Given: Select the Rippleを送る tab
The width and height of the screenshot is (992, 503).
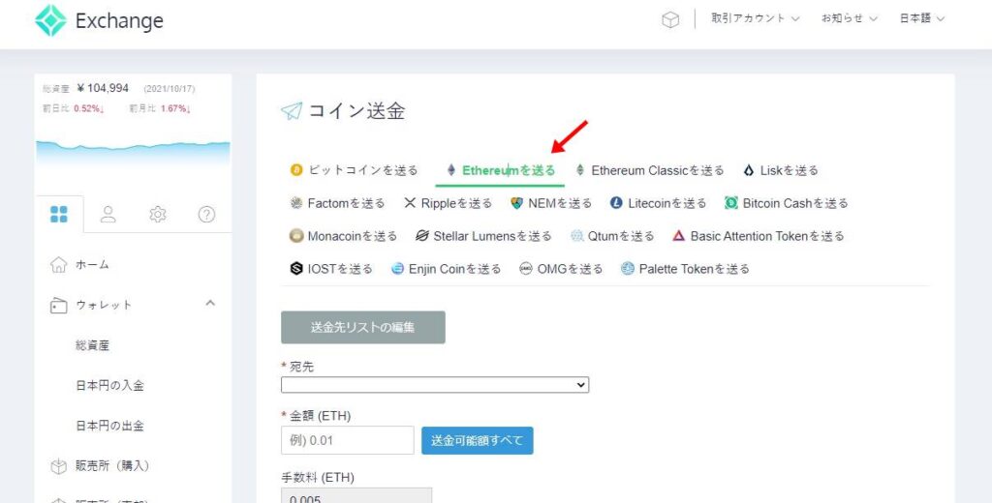Looking at the screenshot, I should (x=448, y=203).
